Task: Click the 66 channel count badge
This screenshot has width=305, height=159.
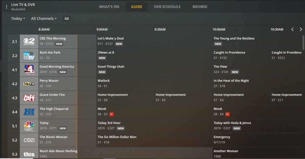Action: (67, 19)
